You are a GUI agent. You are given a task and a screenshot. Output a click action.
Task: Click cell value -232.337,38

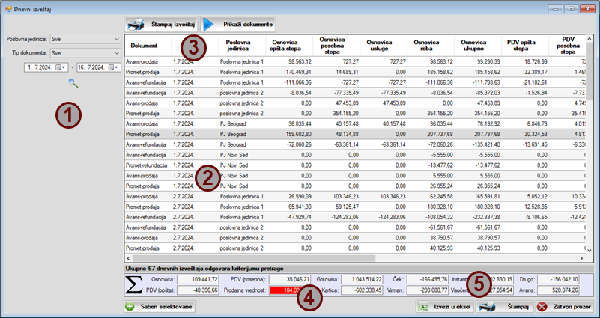487,217
